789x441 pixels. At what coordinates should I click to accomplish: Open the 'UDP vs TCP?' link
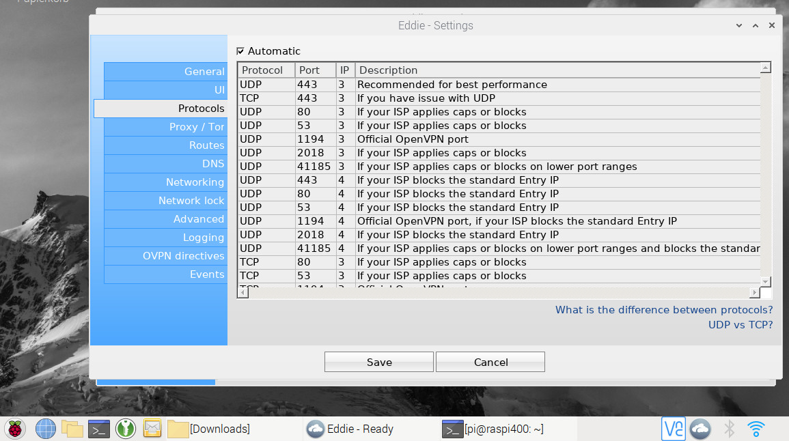[740, 325]
